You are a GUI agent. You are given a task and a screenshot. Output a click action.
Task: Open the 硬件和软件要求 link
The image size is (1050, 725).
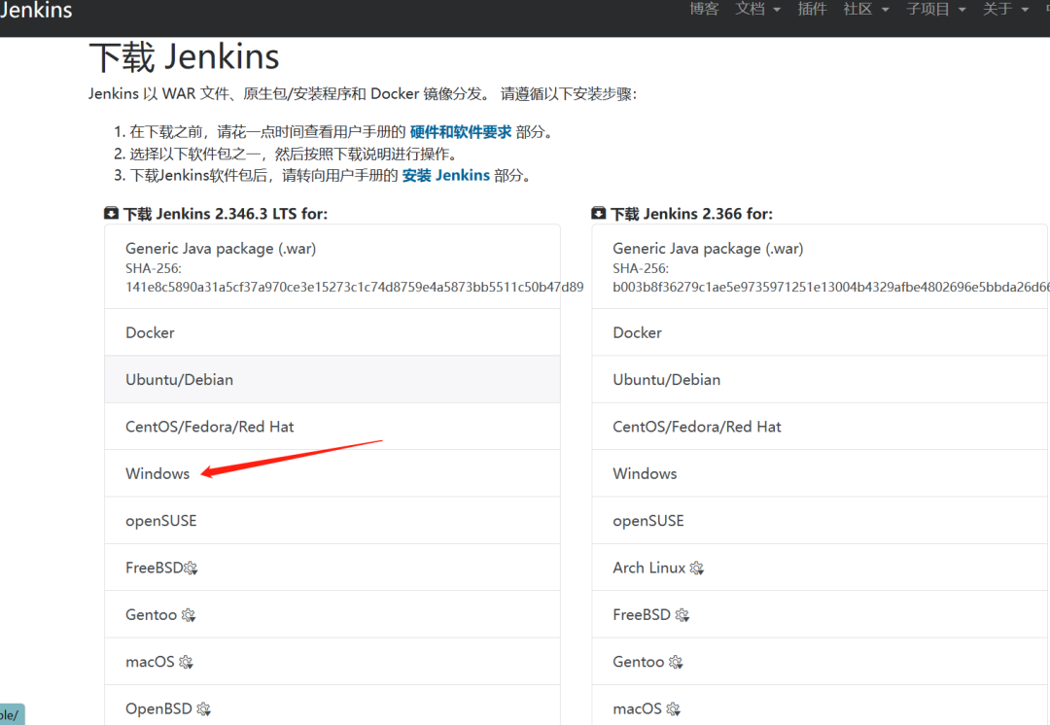pyautogui.click(x=460, y=132)
